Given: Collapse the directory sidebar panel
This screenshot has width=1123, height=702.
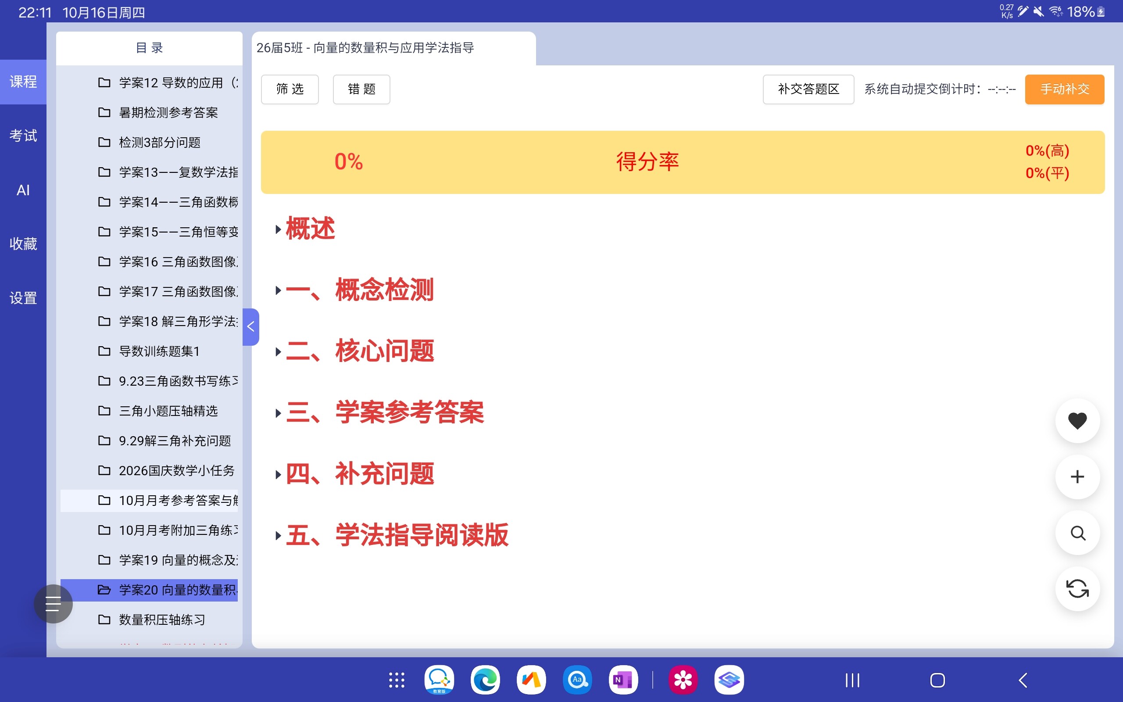Looking at the screenshot, I should [250, 327].
